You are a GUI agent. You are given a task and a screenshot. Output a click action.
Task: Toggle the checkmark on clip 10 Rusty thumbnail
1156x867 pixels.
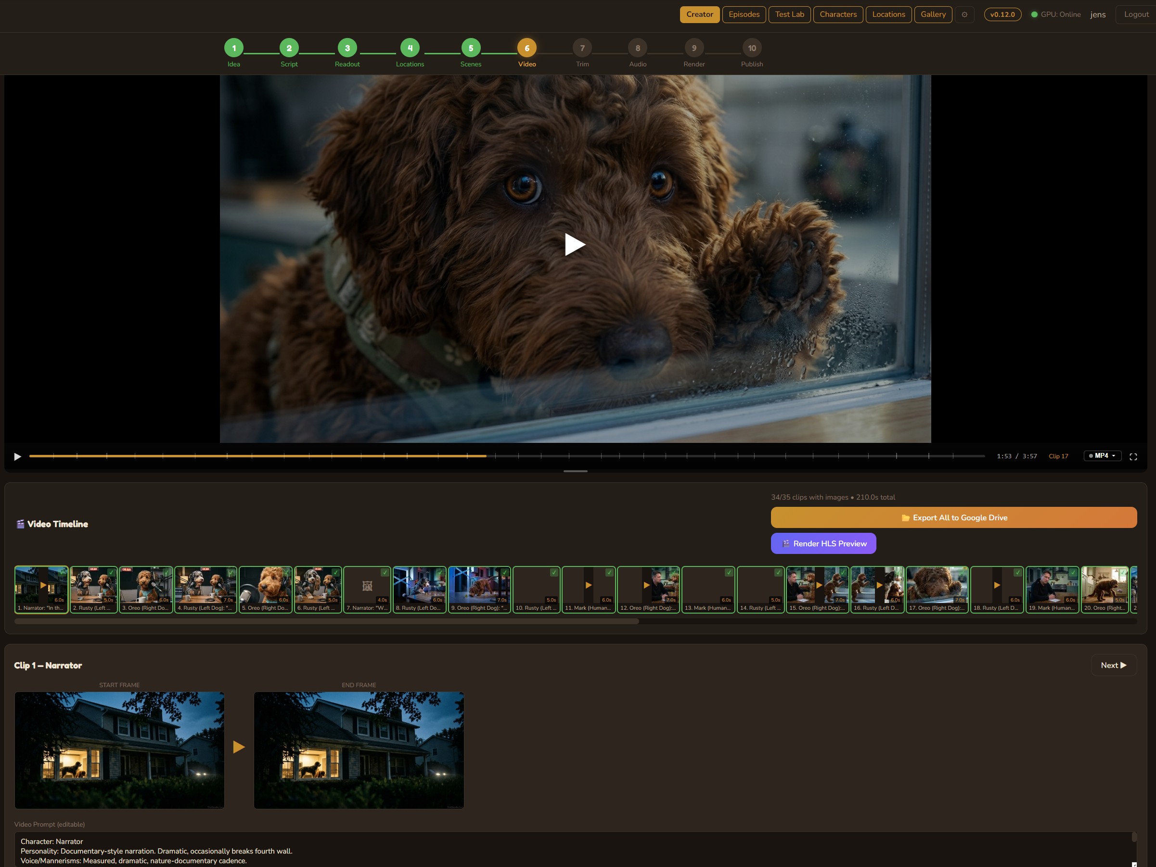coord(554,572)
